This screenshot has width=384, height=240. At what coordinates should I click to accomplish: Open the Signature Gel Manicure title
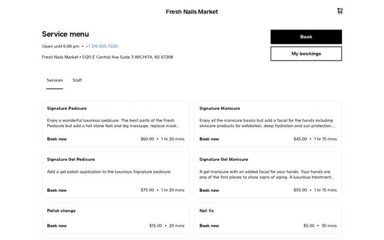coord(224,159)
